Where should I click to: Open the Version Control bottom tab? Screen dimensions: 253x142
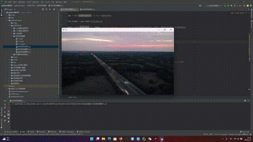point(11,132)
